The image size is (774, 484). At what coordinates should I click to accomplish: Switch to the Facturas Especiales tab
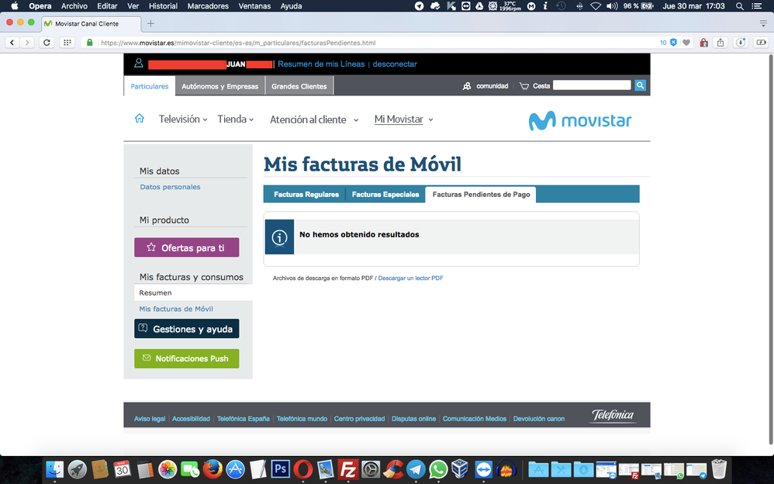[x=385, y=195]
